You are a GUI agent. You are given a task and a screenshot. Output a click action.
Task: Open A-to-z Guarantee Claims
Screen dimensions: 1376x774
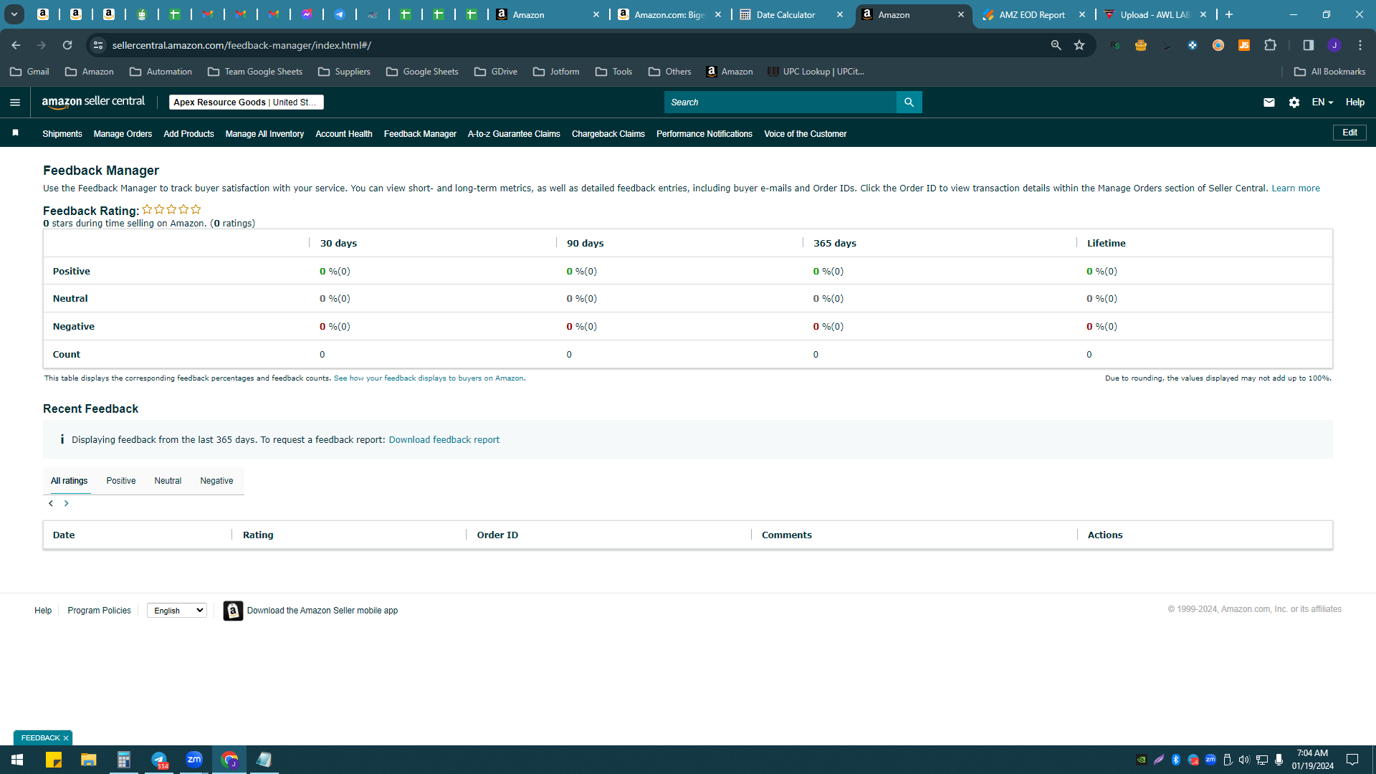[x=514, y=134]
